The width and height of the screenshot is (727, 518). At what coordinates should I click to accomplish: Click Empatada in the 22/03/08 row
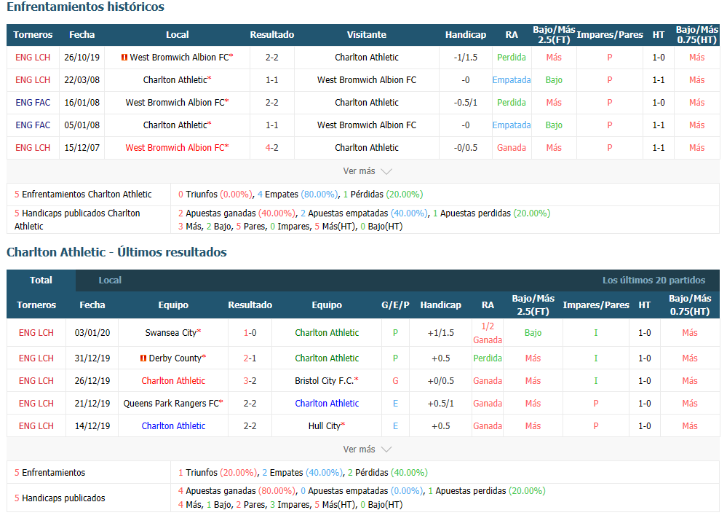[512, 80]
